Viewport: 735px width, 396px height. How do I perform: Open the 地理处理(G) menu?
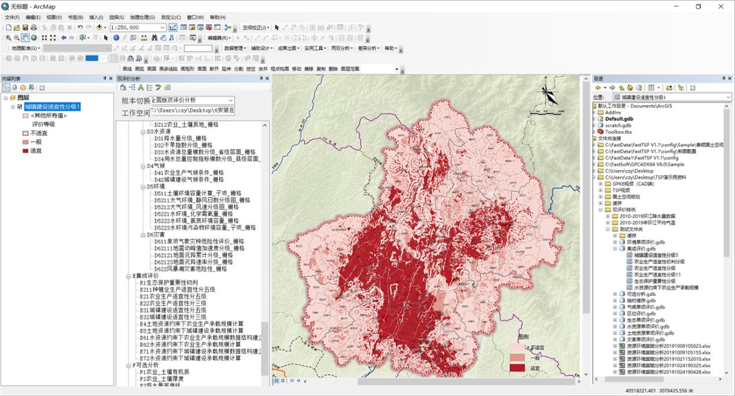point(142,17)
